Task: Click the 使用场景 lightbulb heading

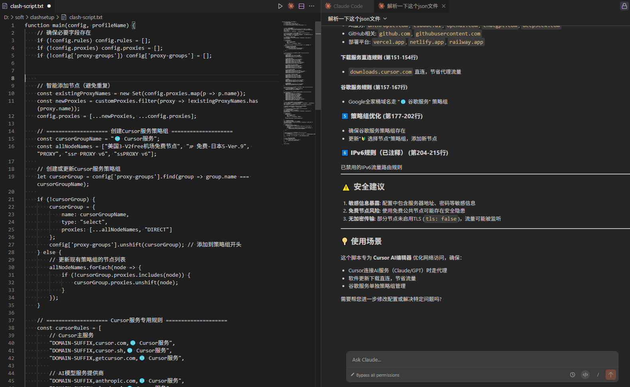Action: [x=361, y=241]
